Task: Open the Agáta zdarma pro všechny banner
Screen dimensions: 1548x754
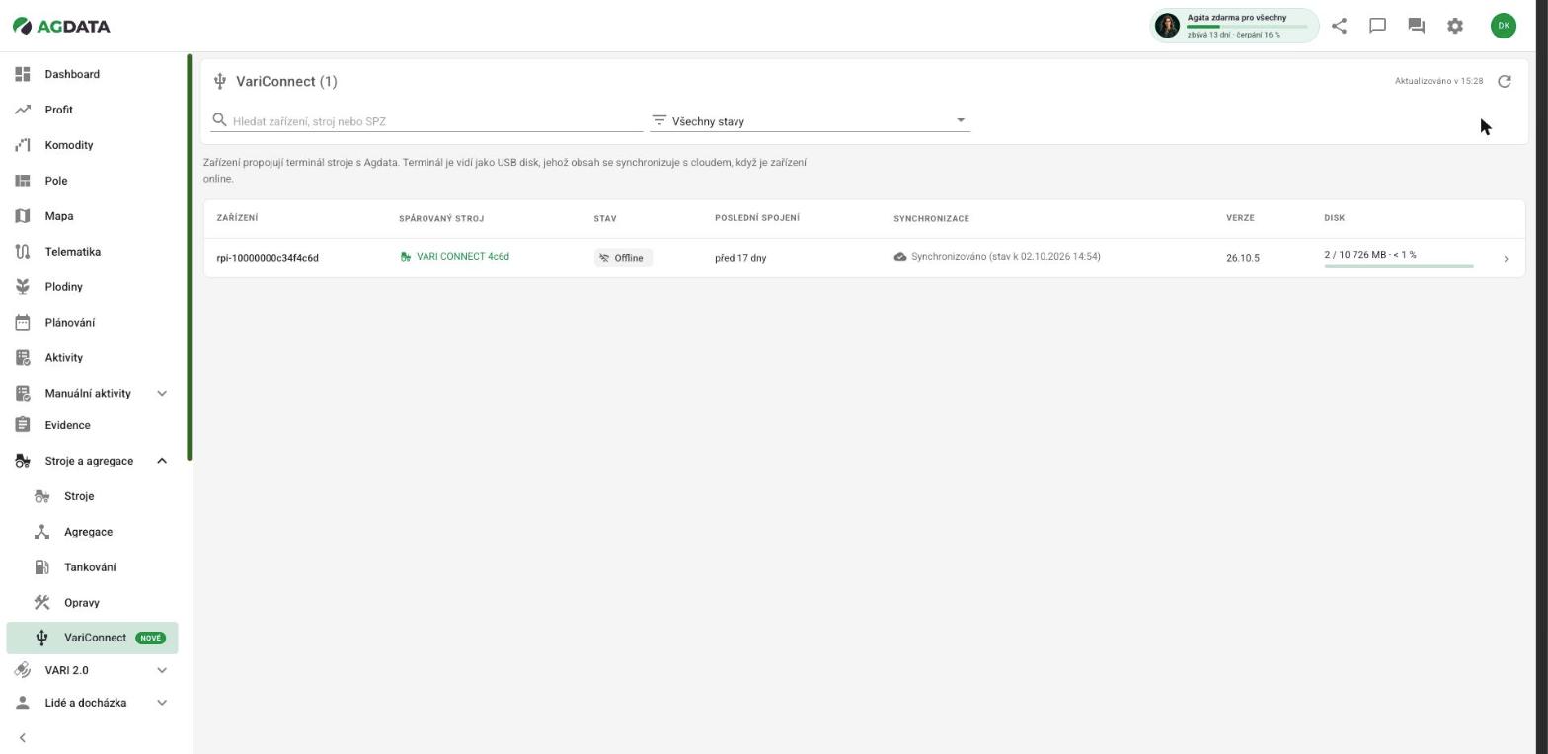Action: pyautogui.click(x=1234, y=26)
